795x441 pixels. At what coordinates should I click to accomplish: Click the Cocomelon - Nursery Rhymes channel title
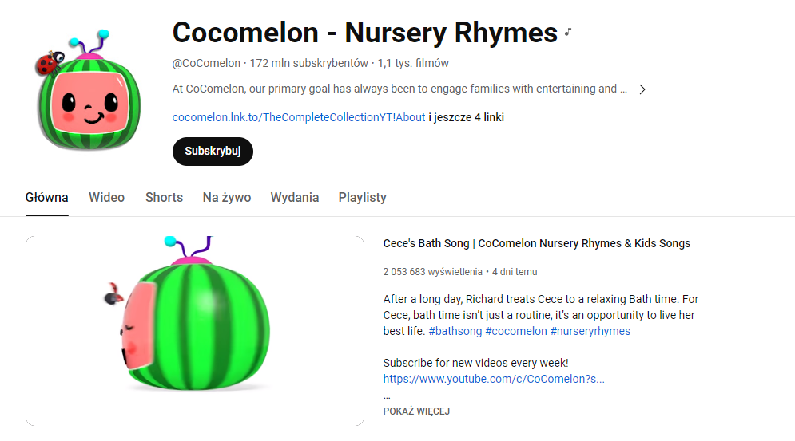tap(364, 33)
